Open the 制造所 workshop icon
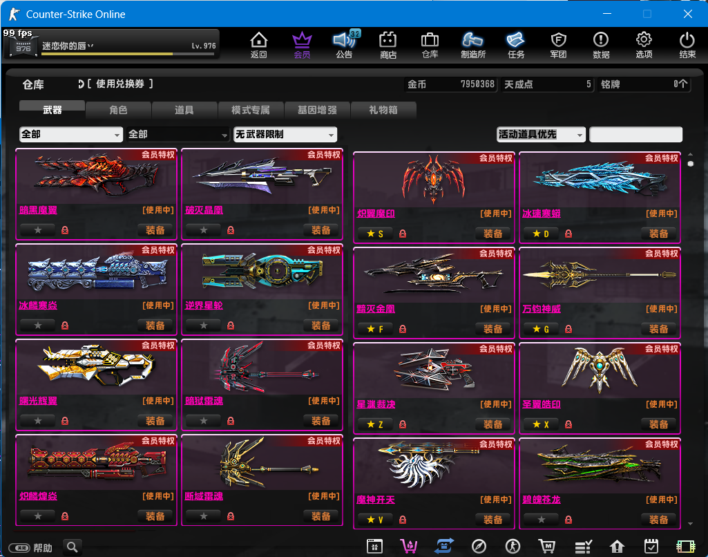This screenshot has width=708, height=557. click(x=473, y=45)
